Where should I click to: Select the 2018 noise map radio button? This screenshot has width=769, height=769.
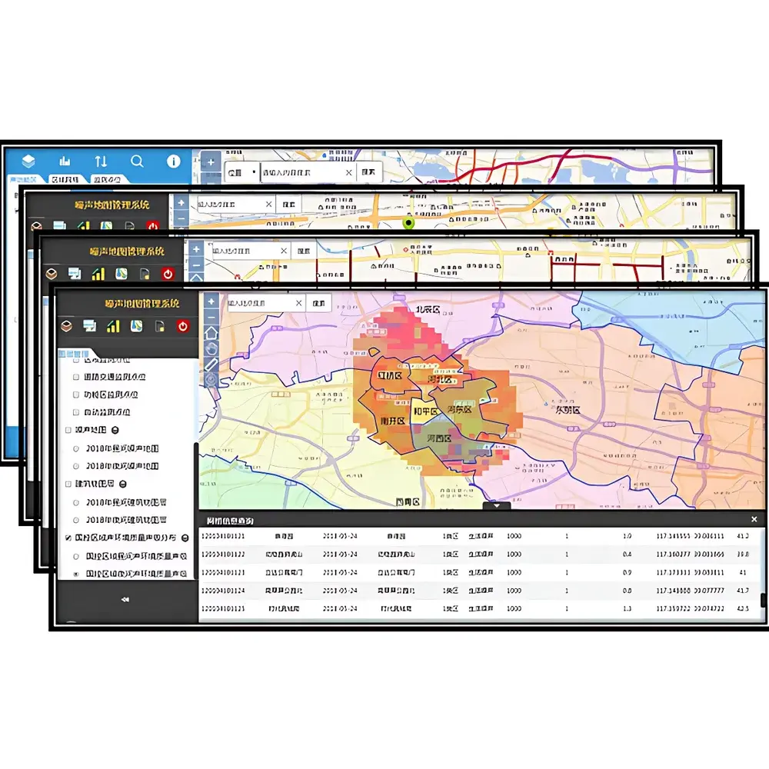coord(76,467)
